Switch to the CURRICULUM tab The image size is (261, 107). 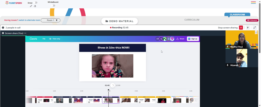coord(192,20)
